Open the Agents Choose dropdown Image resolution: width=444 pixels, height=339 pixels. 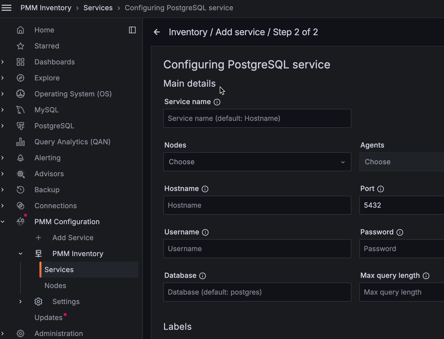point(402,162)
